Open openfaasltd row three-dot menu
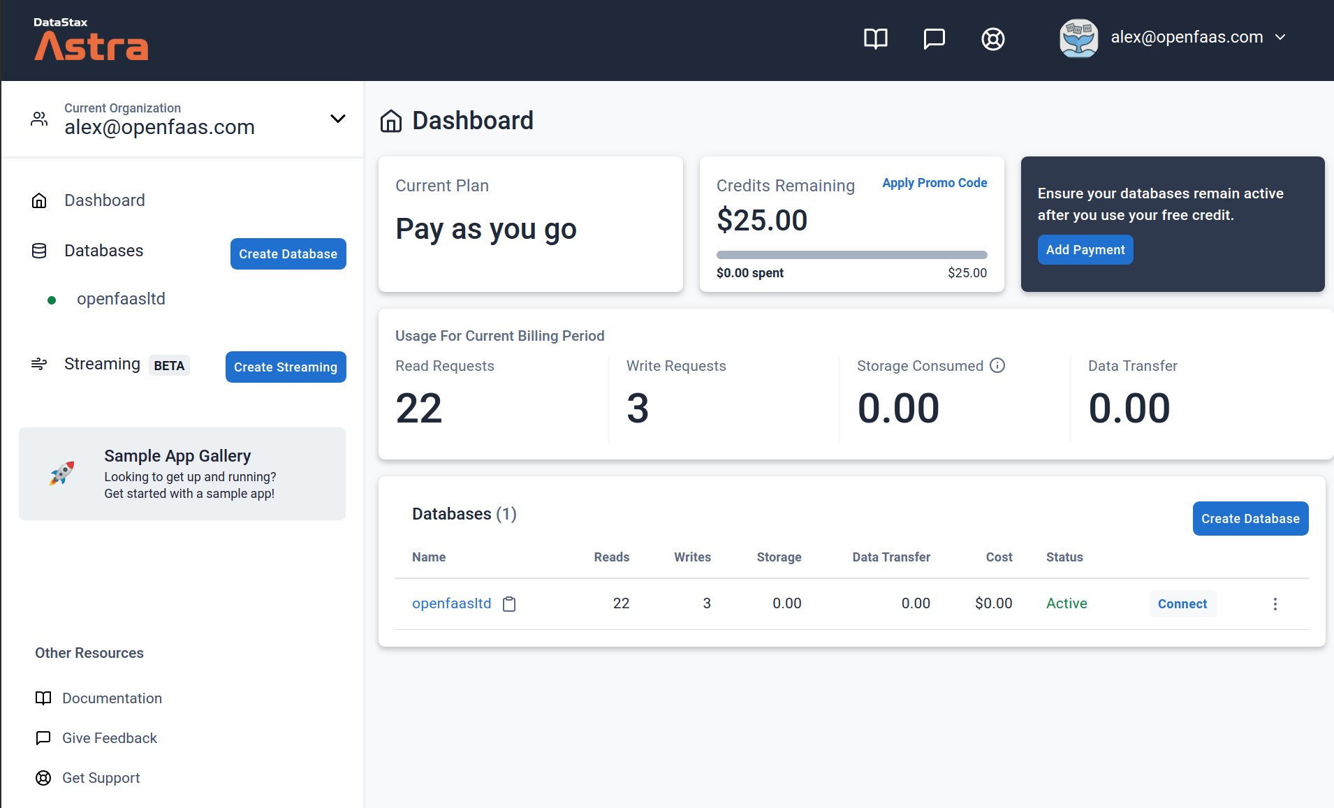This screenshot has width=1334, height=808. pos(1275,604)
